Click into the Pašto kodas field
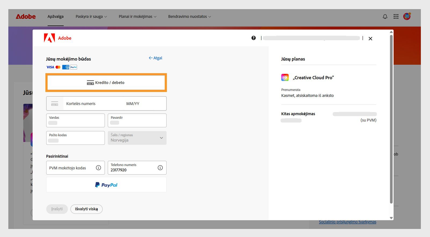The height and width of the screenshot is (237, 430). (75, 138)
